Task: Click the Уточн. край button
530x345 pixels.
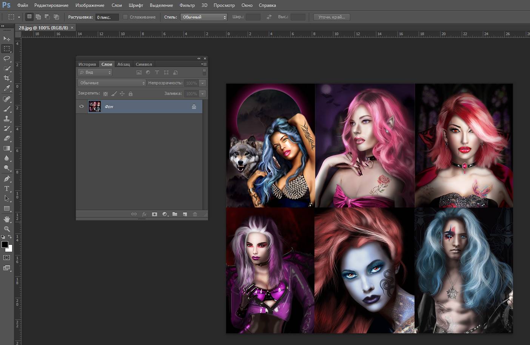Action: (331, 17)
